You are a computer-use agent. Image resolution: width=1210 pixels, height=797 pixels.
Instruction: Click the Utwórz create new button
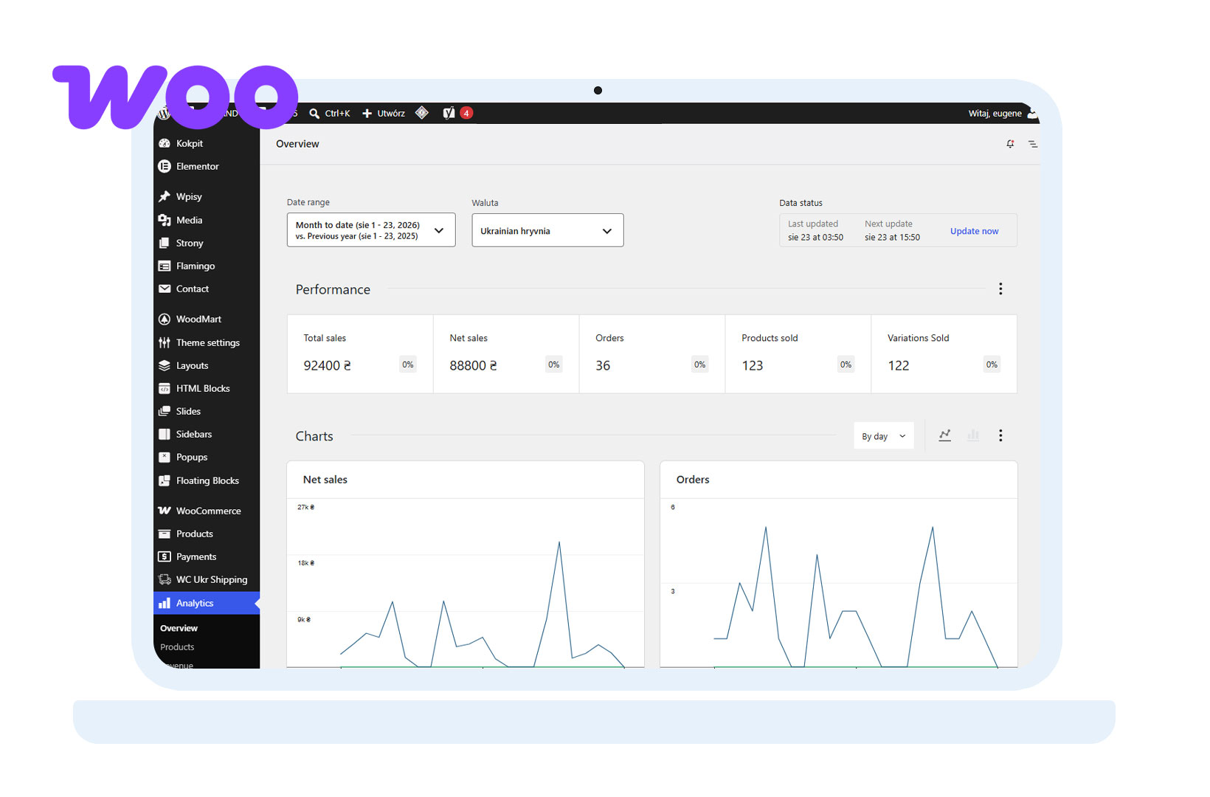pyautogui.click(x=384, y=113)
